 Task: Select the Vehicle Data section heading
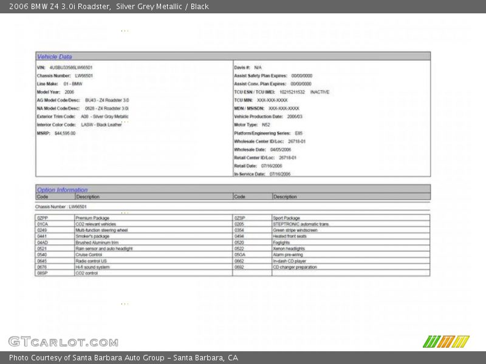click(55, 56)
